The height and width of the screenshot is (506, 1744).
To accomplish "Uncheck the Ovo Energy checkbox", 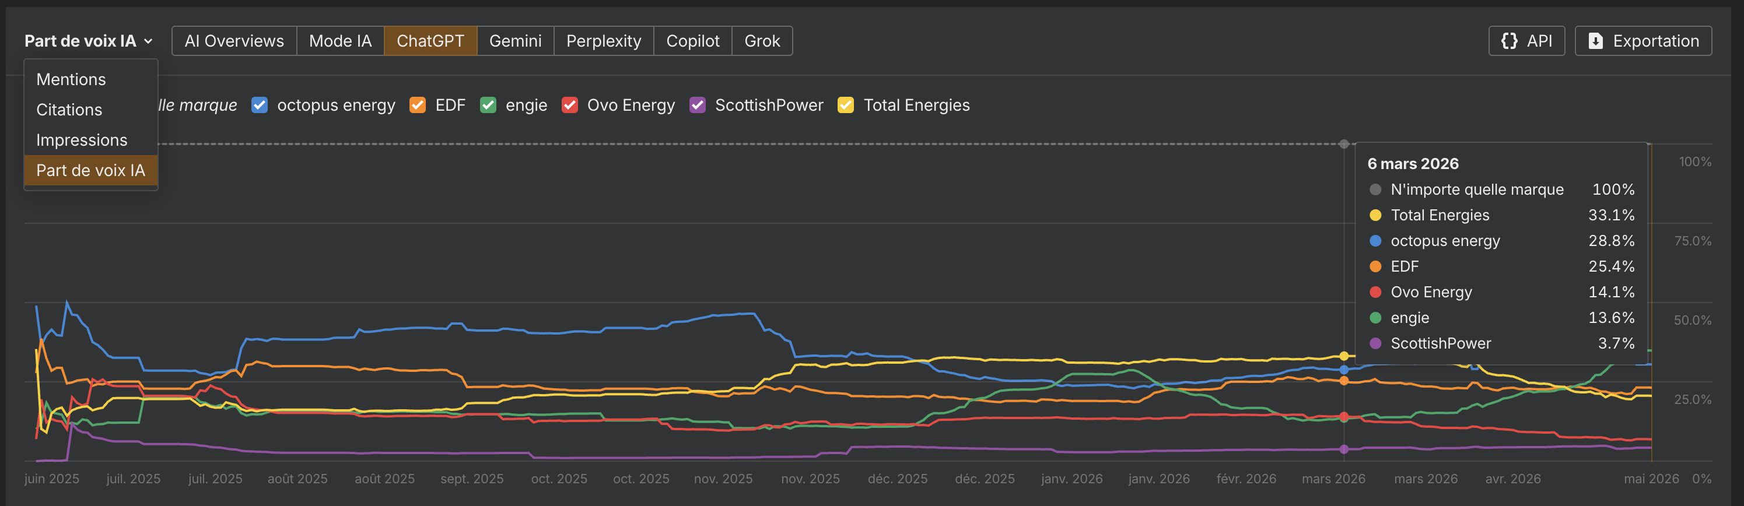I will click(570, 106).
